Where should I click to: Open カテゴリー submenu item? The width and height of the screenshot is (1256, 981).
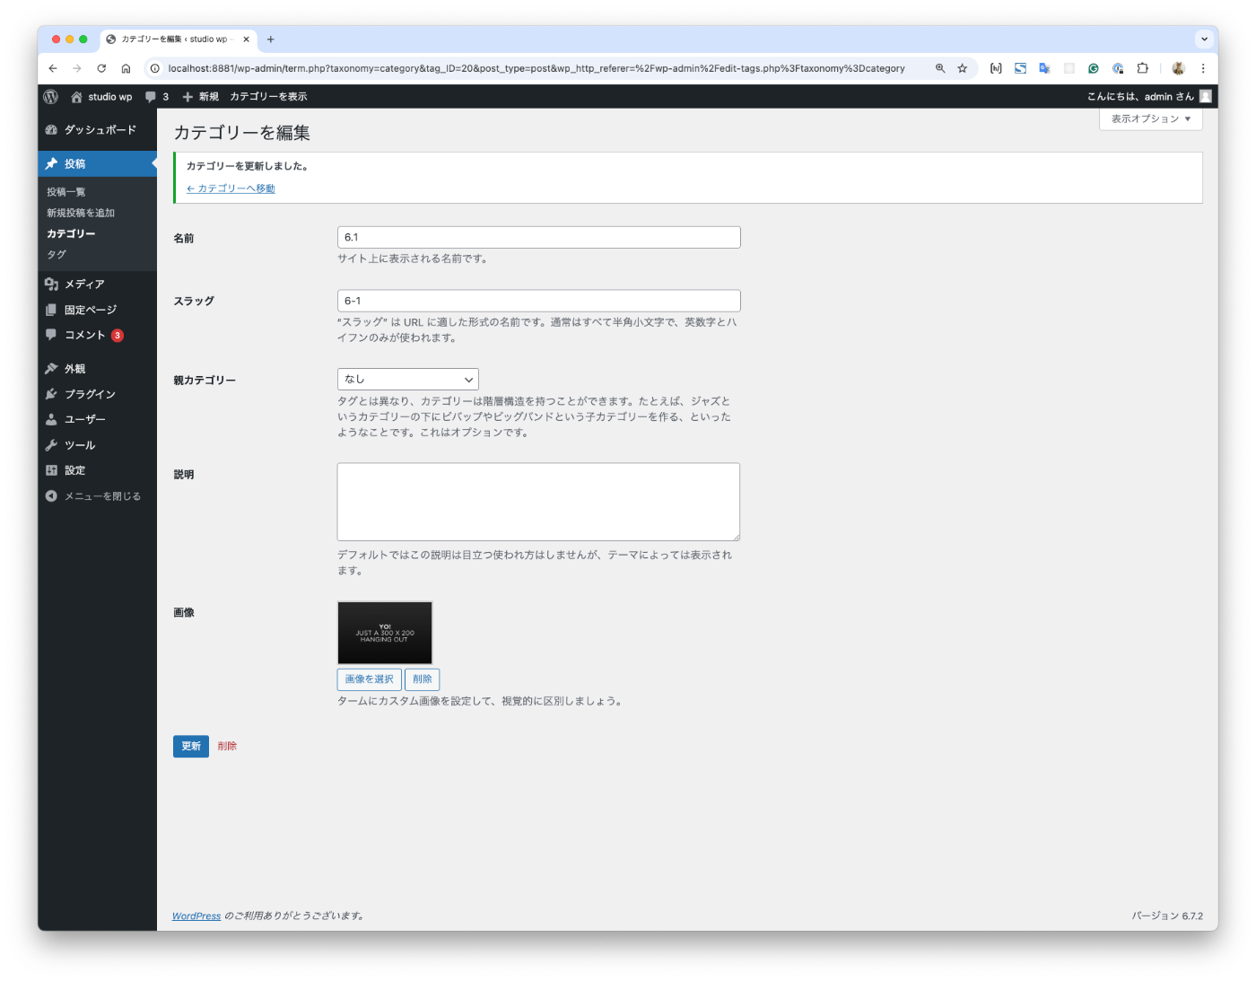click(71, 233)
